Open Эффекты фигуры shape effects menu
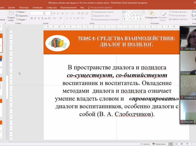This screenshot has width=196, height=146. click(x=179, y=19)
